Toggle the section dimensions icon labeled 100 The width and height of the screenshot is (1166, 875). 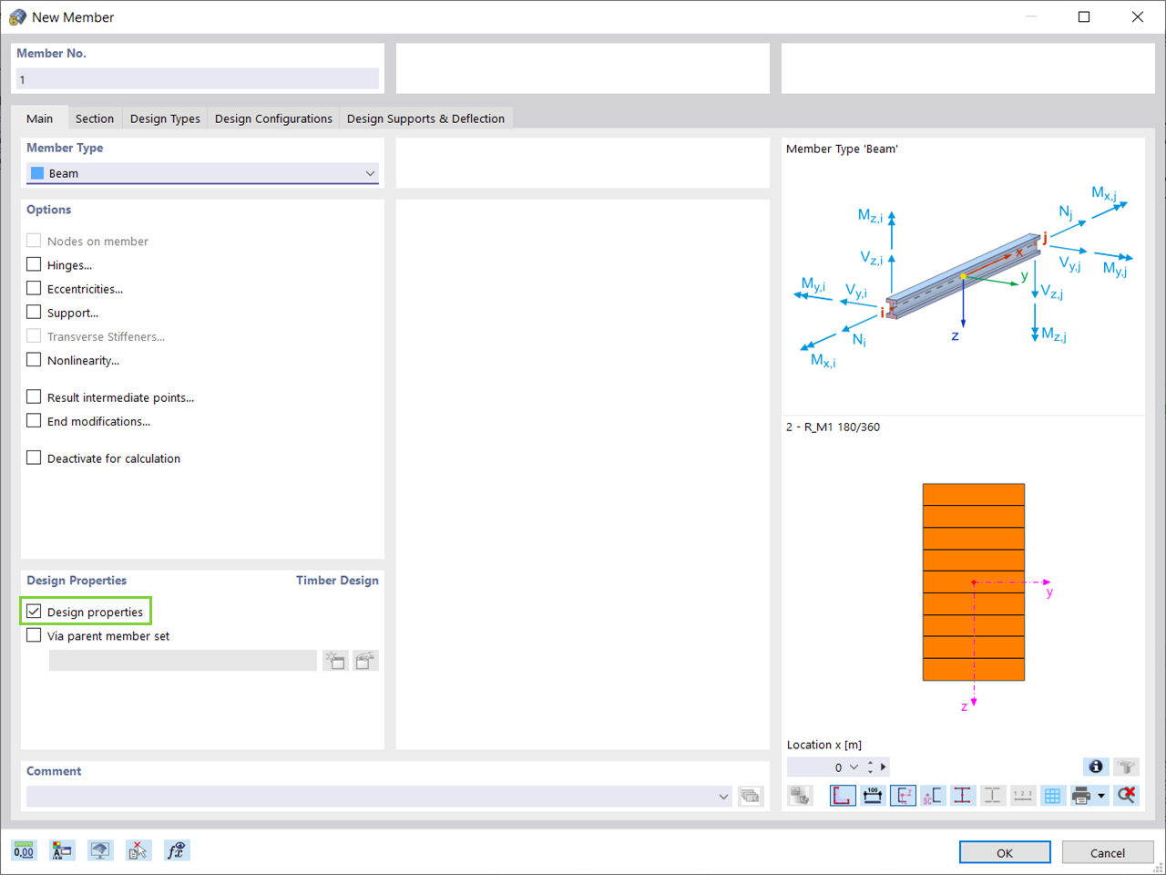[x=873, y=796]
